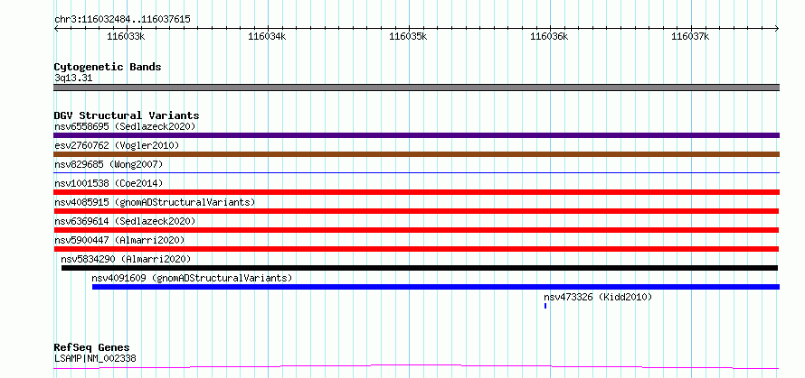Viewport: 805px width, 378px height.
Task: Select the red nsv1001538 variant bar
Action: [x=416, y=192]
